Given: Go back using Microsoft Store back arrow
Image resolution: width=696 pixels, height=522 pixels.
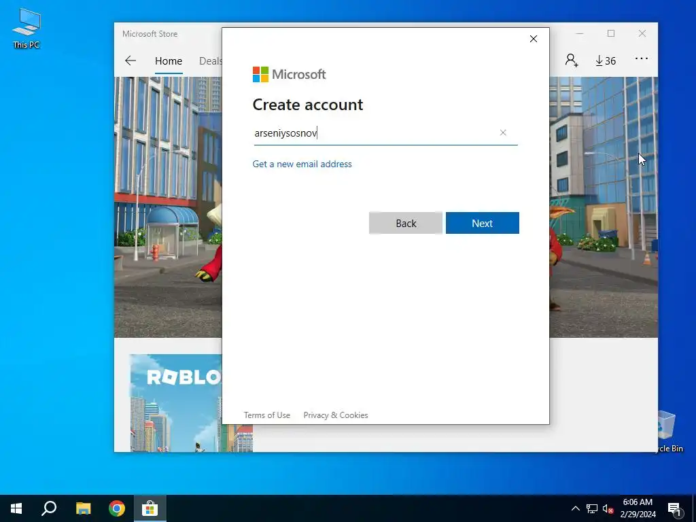Looking at the screenshot, I should coord(130,60).
